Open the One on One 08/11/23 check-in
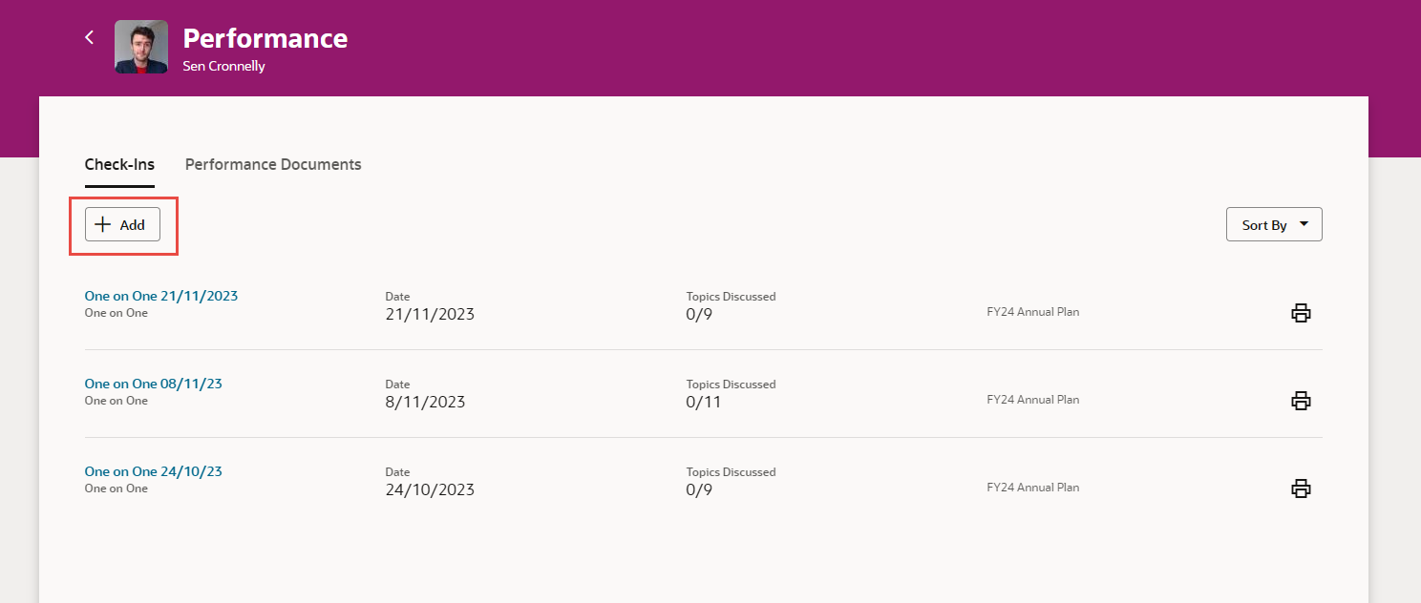This screenshot has height=603, width=1421. (x=153, y=384)
